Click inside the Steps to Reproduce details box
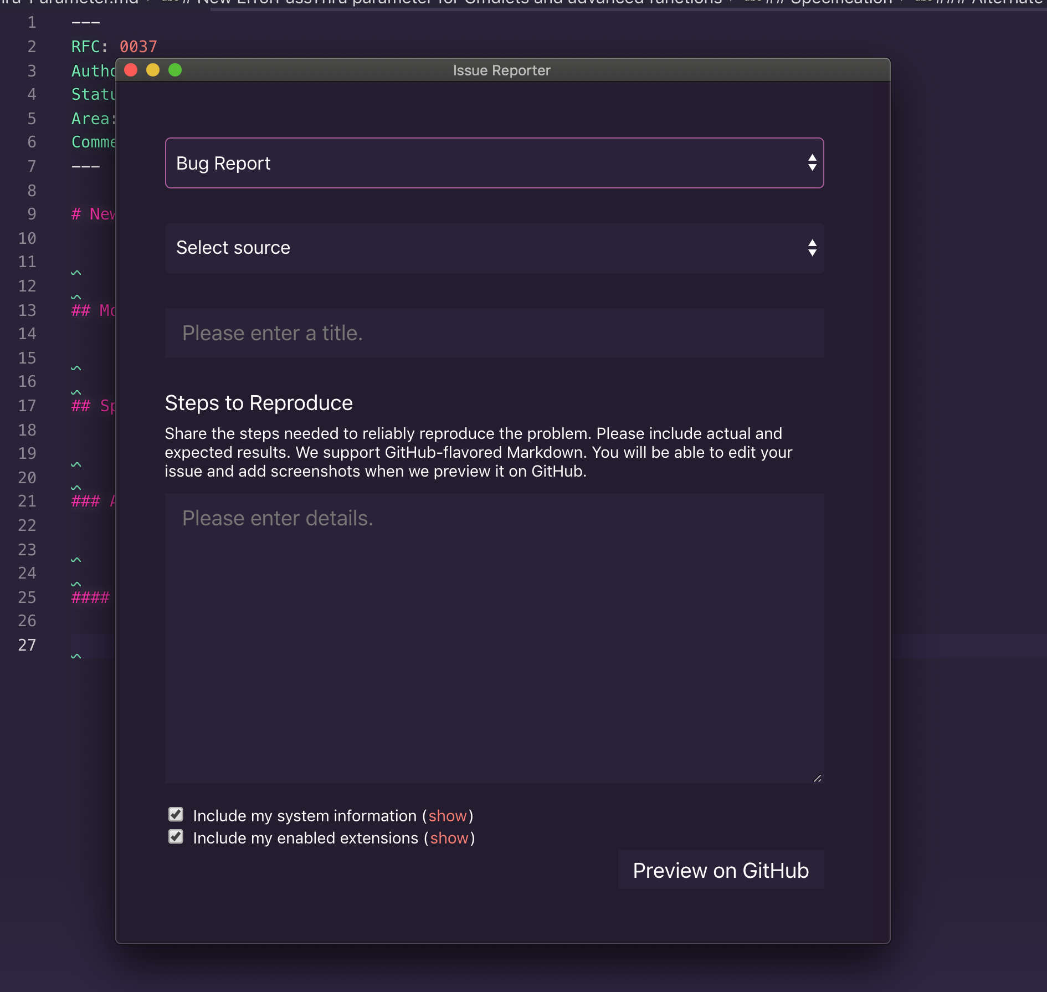 494,637
